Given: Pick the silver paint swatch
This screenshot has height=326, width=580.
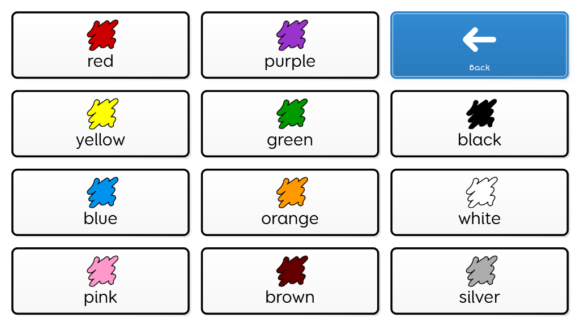Looking at the screenshot, I should pyautogui.click(x=481, y=271).
